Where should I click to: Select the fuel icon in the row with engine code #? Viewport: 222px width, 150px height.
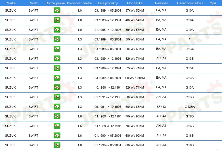pyautogui.click(x=57, y=39)
